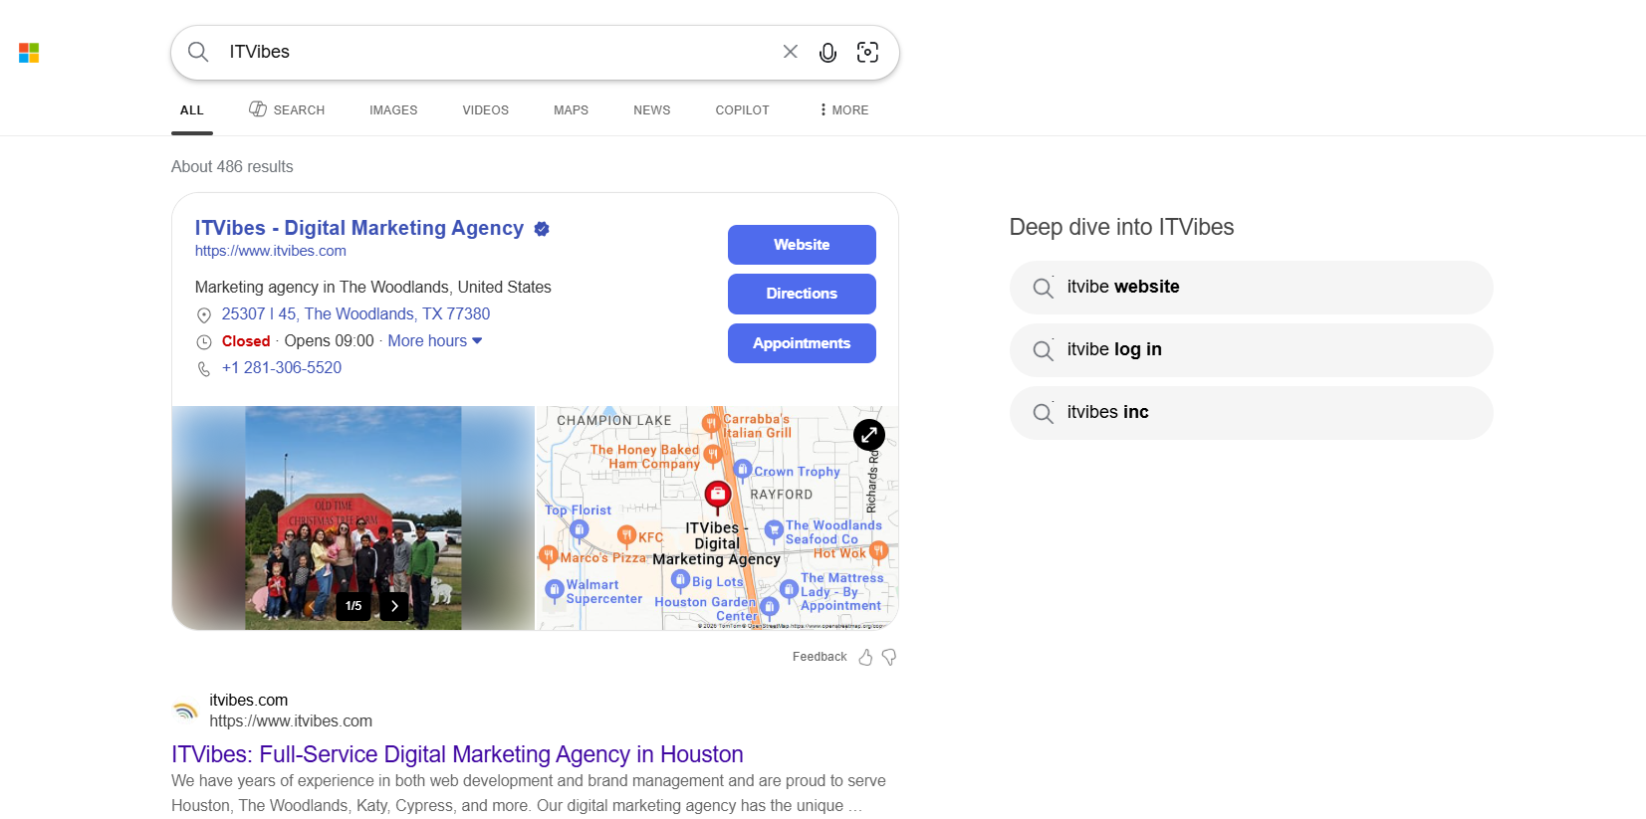Image resolution: width=1646 pixels, height=819 pixels.
Task: Start voice search with the microphone icon
Action: click(x=827, y=53)
